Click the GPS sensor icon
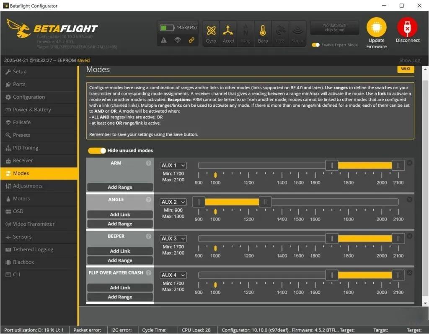 point(280,31)
